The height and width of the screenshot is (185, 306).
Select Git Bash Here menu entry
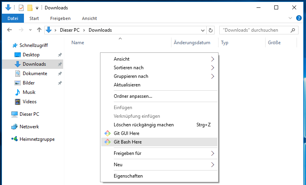coord(159,142)
